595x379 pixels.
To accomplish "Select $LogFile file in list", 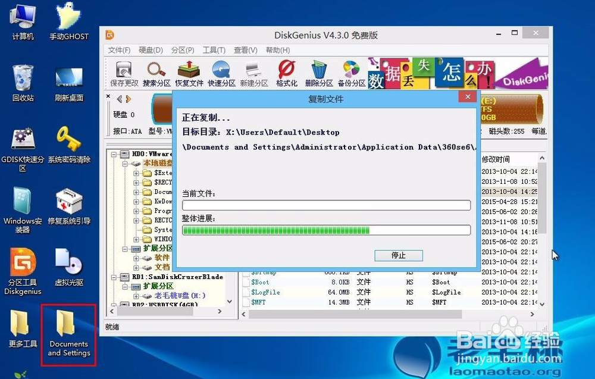I will pos(265,292).
